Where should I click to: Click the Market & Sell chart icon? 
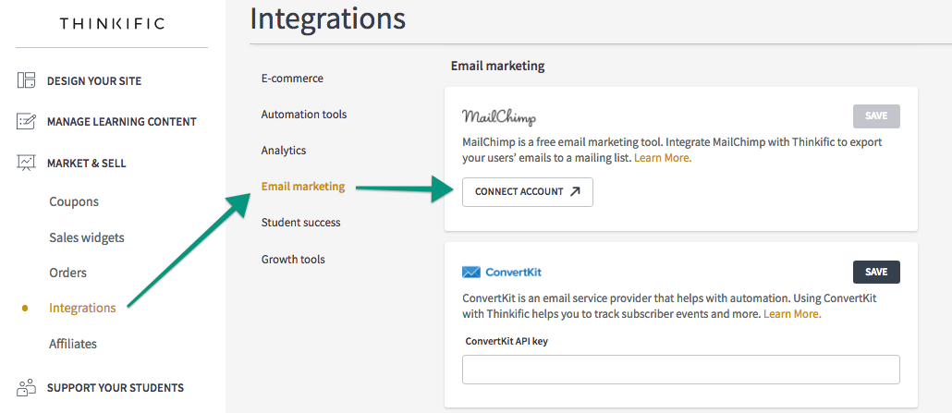coord(26,163)
